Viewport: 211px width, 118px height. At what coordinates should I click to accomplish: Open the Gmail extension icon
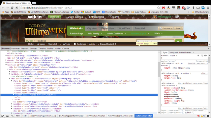click(x=164, y=8)
